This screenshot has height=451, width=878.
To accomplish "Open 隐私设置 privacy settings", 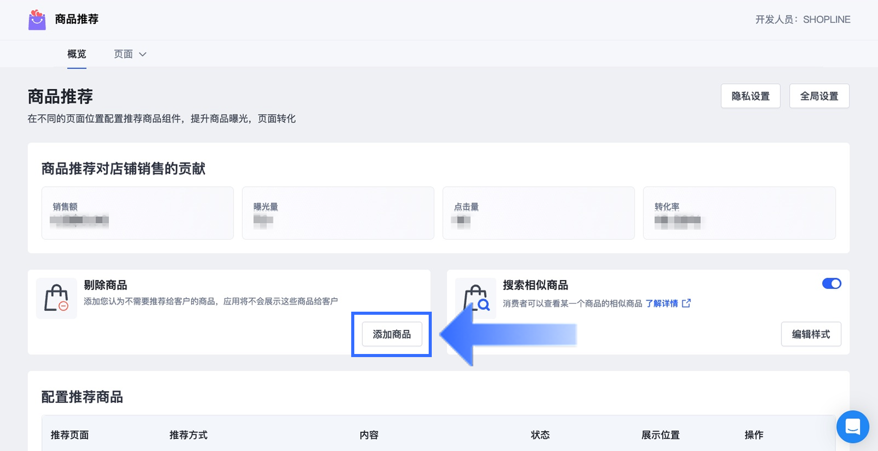I will (750, 96).
